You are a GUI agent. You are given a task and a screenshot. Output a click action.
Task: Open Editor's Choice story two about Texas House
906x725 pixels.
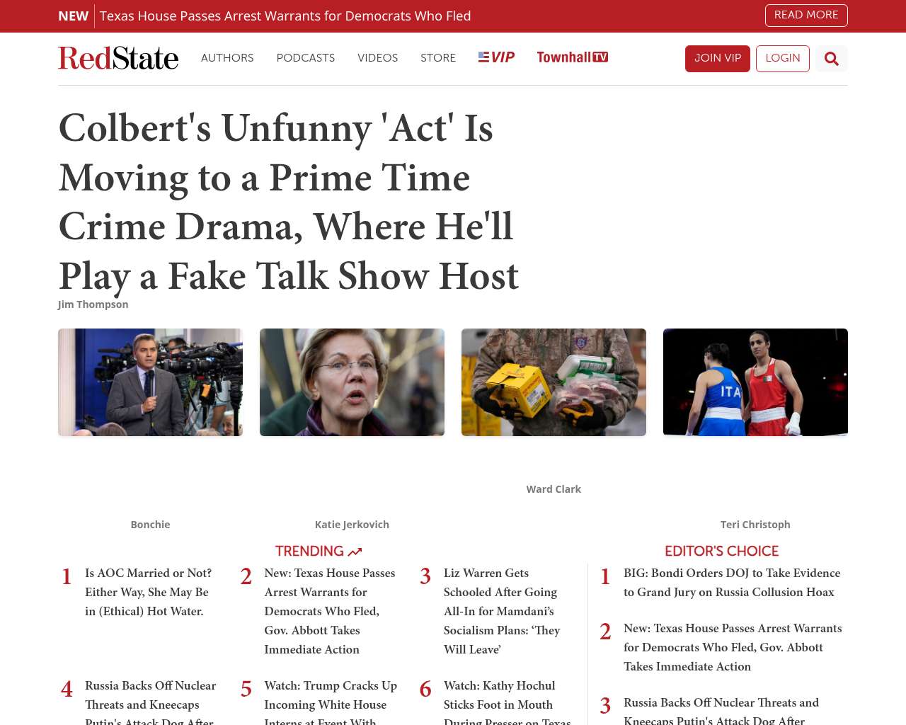click(x=733, y=647)
